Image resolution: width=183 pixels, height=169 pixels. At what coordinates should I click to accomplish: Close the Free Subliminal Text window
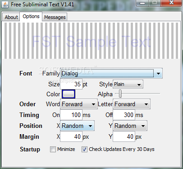click(171, 3)
